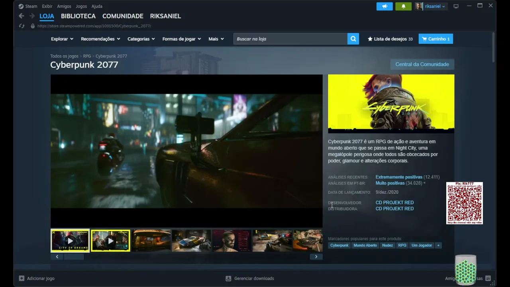Expand the Categorias dropdown
The width and height of the screenshot is (510, 287).
pyautogui.click(x=141, y=39)
